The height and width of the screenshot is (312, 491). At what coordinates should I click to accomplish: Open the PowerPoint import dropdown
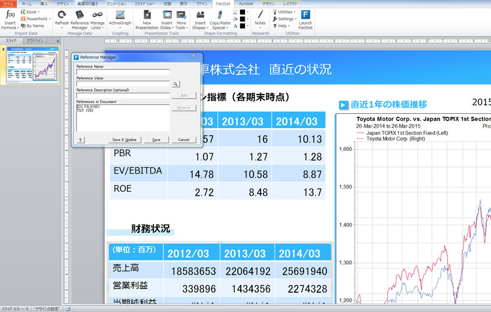pos(35,19)
